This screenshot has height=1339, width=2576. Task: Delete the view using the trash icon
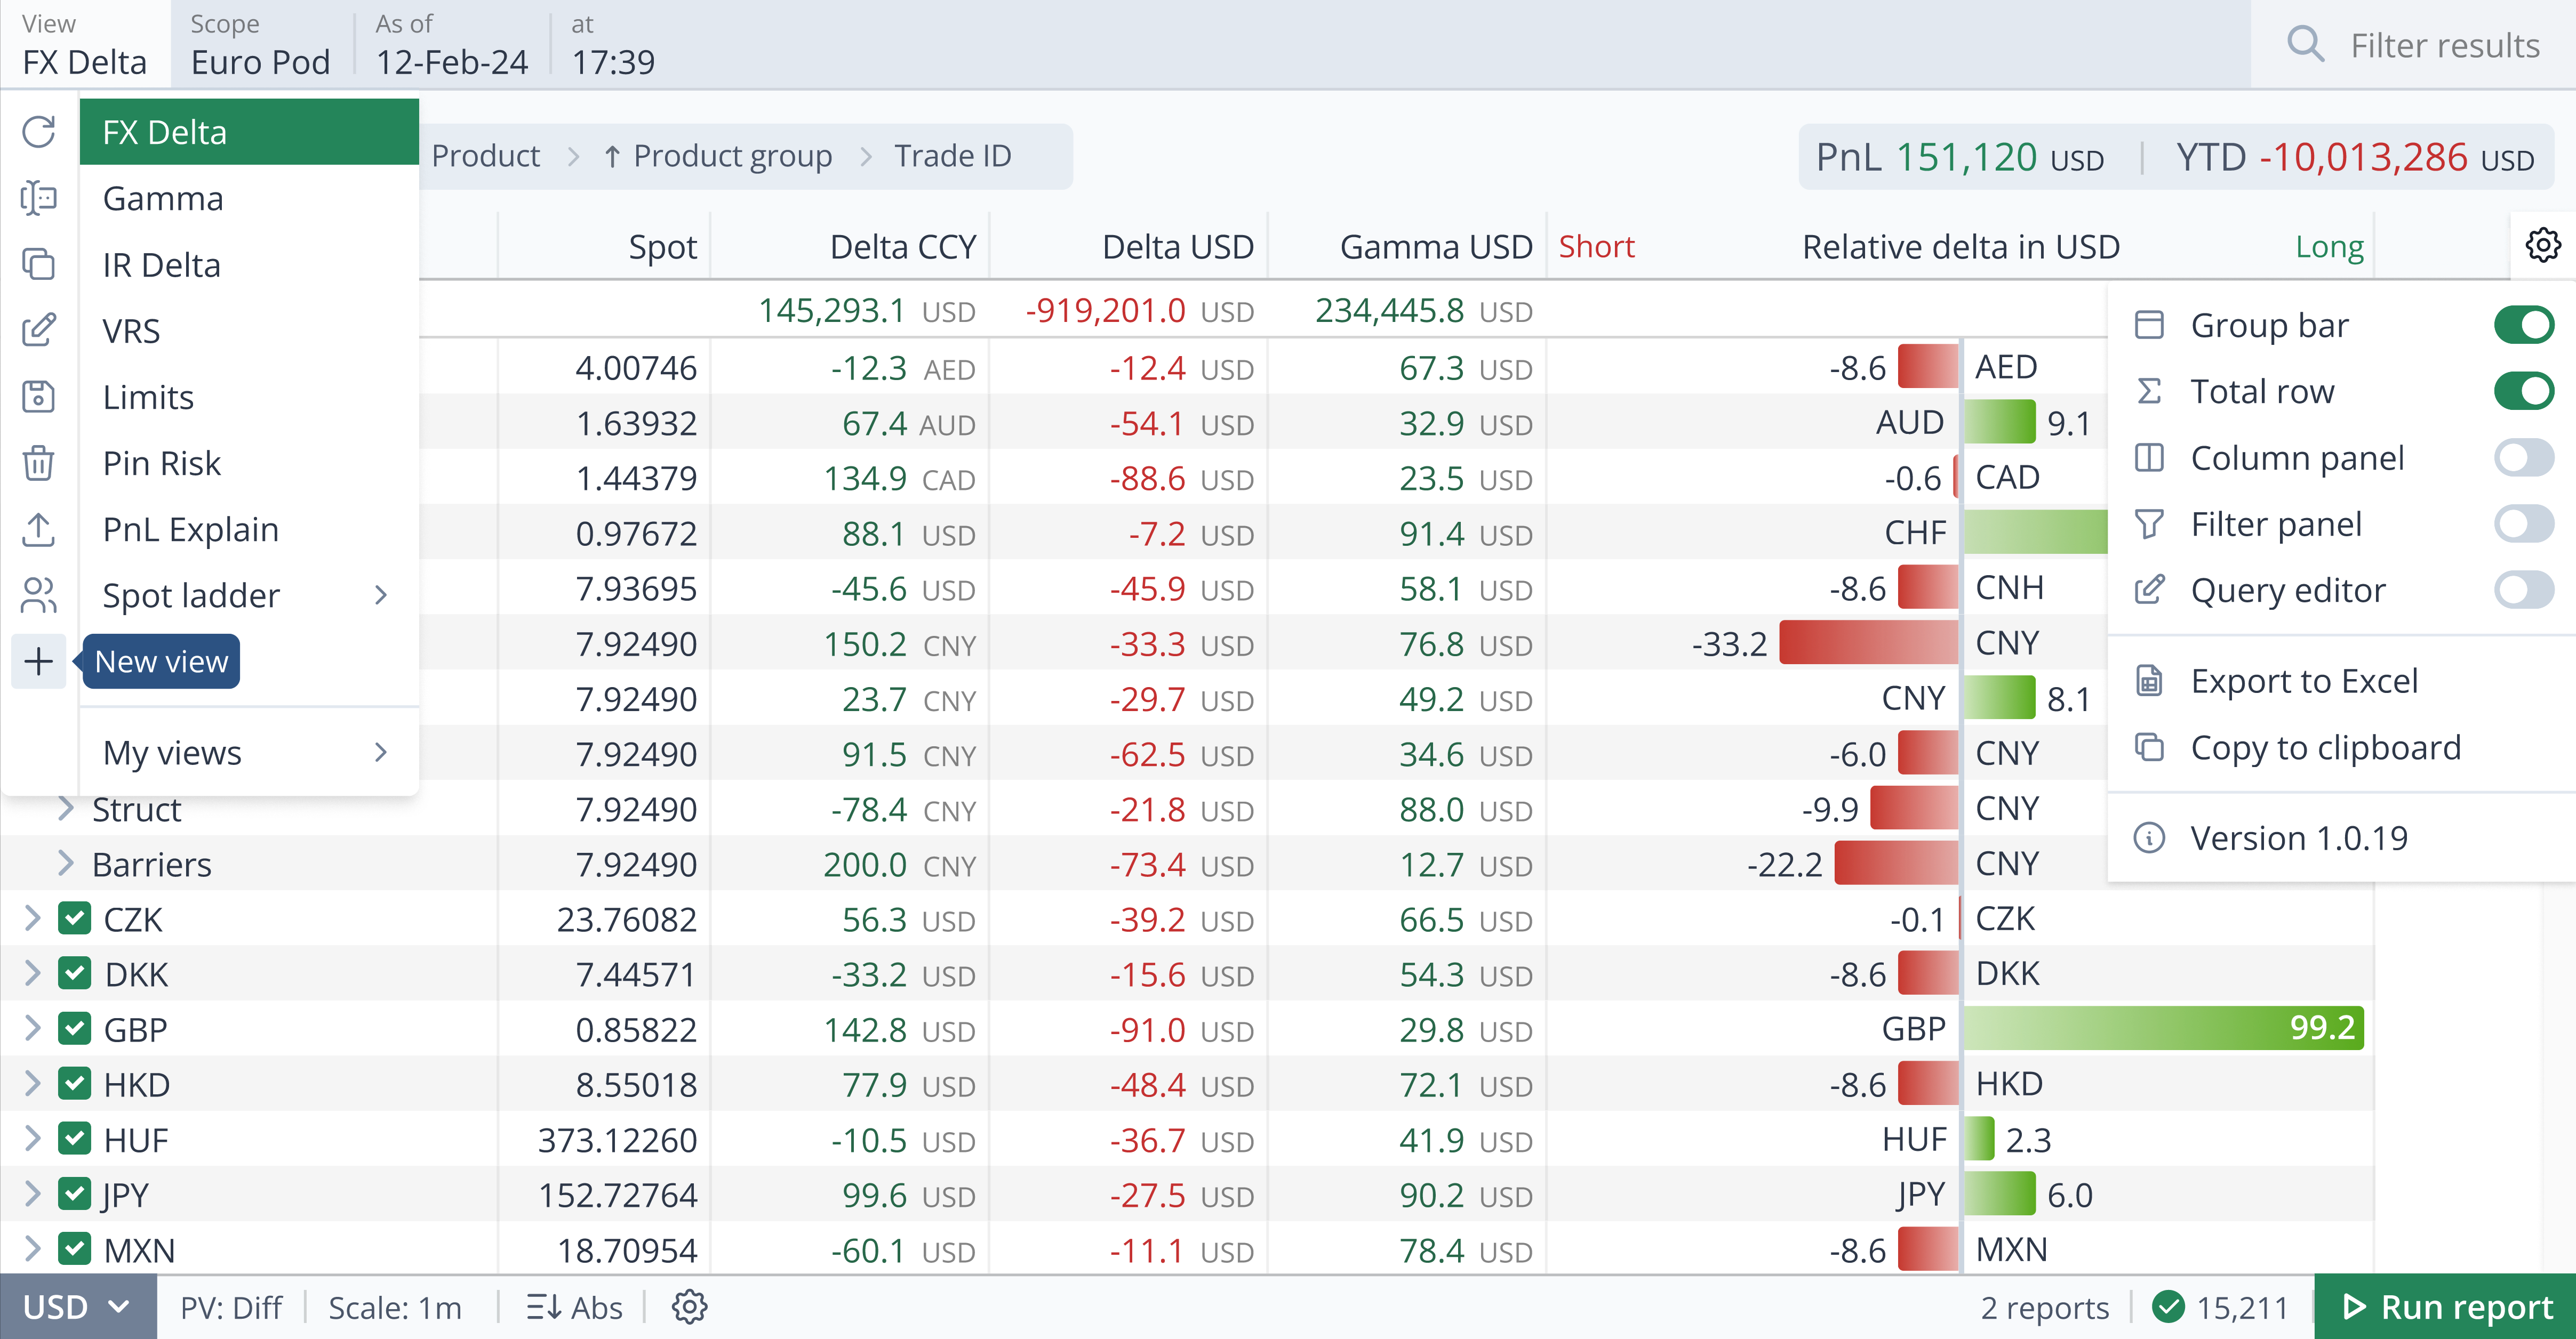click(38, 463)
